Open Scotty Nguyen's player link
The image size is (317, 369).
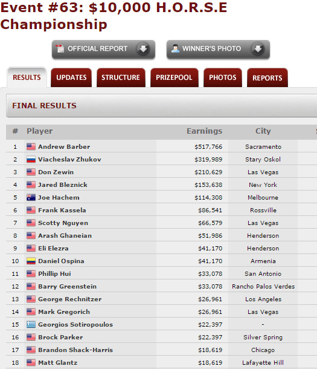pos(63,223)
